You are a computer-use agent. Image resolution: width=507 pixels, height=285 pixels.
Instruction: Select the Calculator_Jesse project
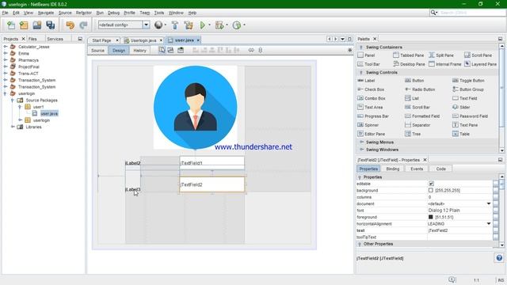34,47
